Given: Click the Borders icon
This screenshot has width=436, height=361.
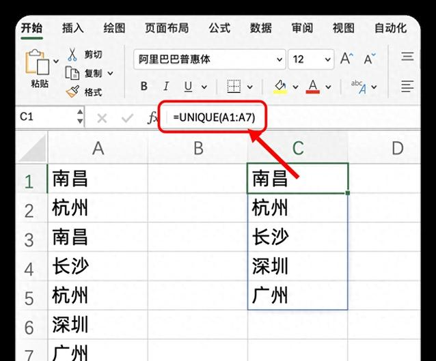Looking at the screenshot, I should click(234, 87).
